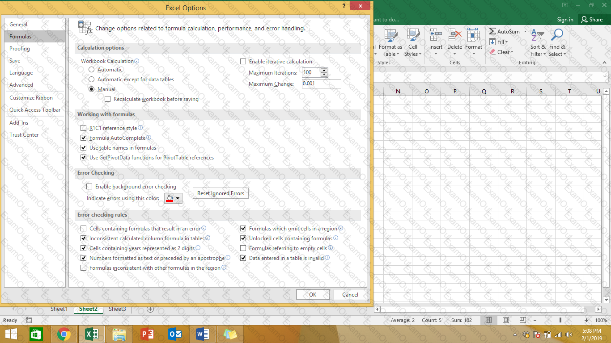The height and width of the screenshot is (343, 611).
Task: Enable iterative calculation checkbox
Action: pos(243,62)
